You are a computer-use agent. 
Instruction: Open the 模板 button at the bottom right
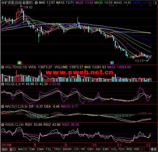(x=153, y=149)
